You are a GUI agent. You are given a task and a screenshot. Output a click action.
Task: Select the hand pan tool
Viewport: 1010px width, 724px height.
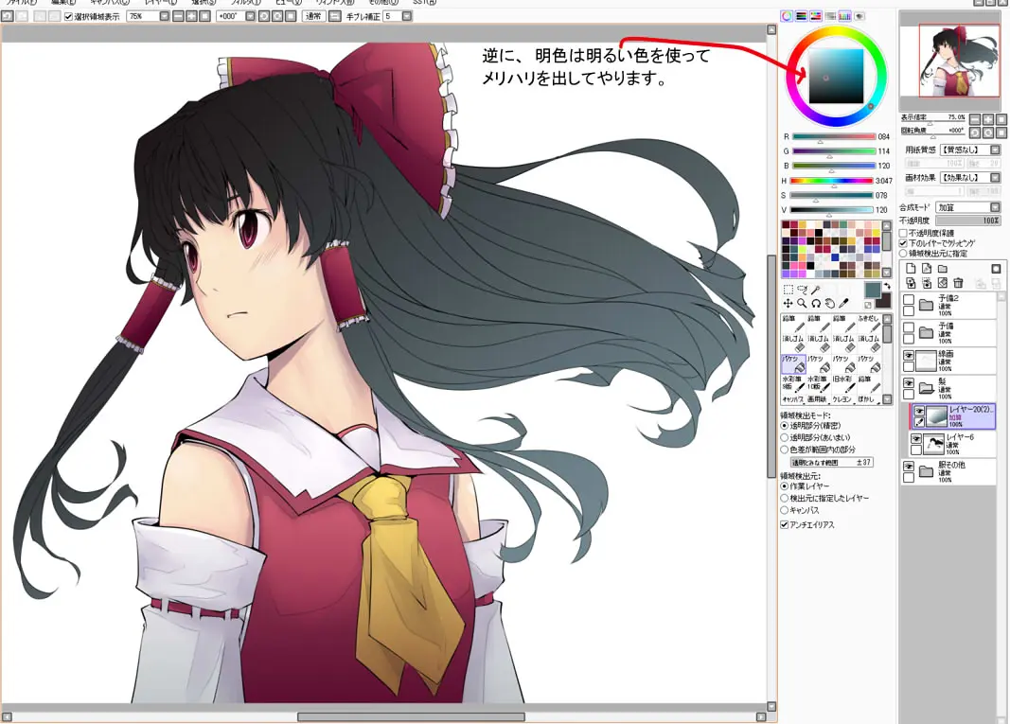point(829,304)
